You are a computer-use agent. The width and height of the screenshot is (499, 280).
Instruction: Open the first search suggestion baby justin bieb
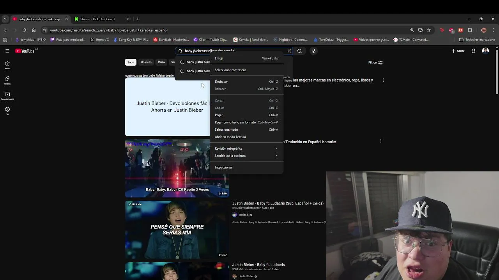[x=194, y=62]
